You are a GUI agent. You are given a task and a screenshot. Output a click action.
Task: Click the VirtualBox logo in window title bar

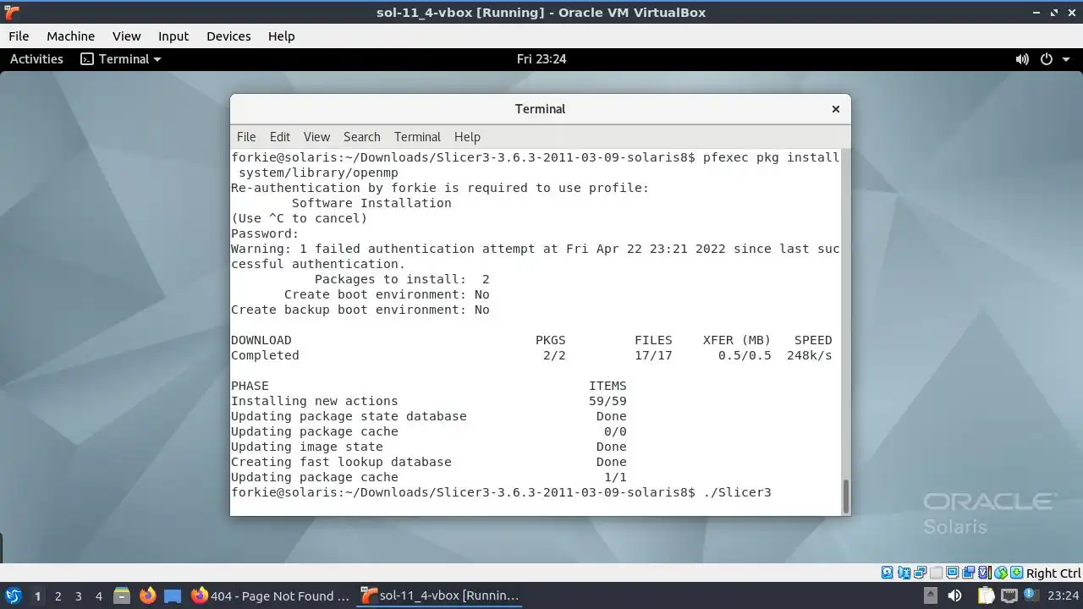click(x=12, y=13)
